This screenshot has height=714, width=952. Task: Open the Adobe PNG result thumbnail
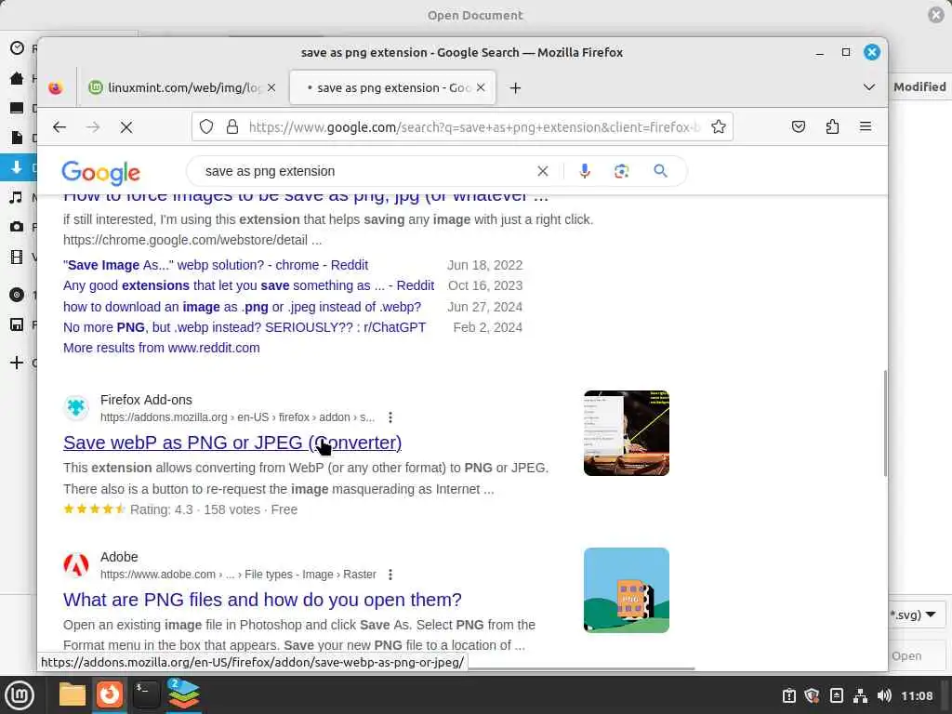[x=627, y=590]
